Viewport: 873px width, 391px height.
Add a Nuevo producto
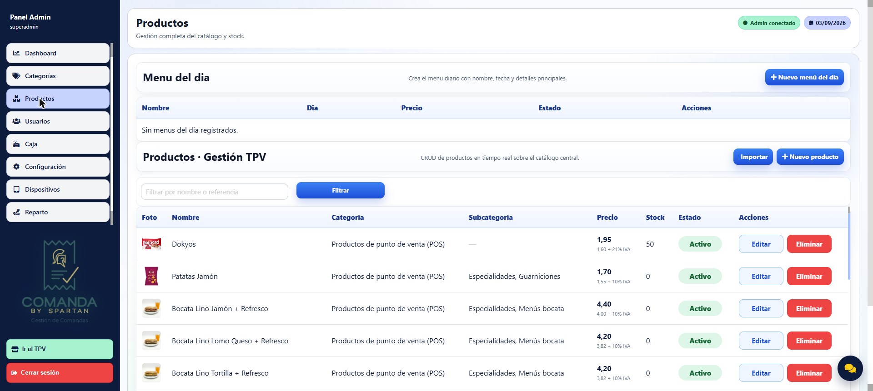pos(810,157)
